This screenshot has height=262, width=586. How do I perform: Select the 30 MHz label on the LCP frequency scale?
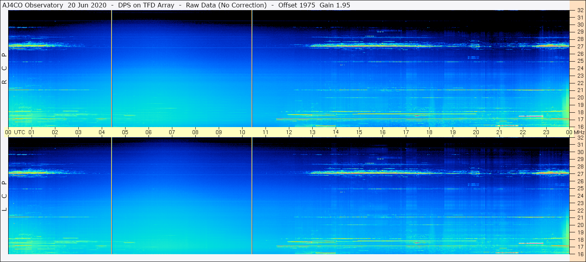coord(580,152)
